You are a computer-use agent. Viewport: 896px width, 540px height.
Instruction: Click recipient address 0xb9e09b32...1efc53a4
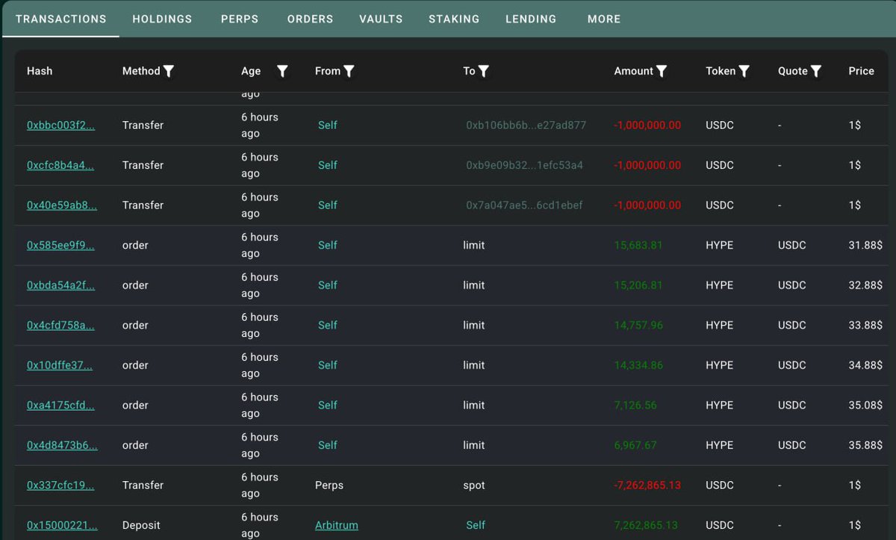(525, 165)
